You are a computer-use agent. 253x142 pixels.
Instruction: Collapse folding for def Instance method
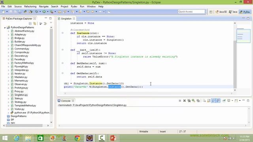point(62,33)
